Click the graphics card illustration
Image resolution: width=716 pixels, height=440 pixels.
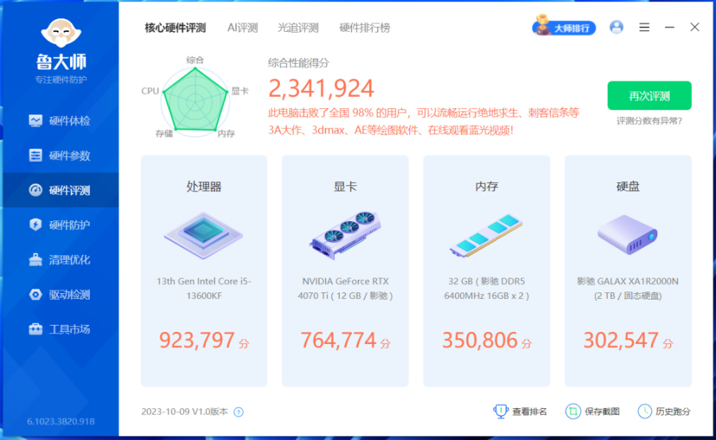point(345,235)
